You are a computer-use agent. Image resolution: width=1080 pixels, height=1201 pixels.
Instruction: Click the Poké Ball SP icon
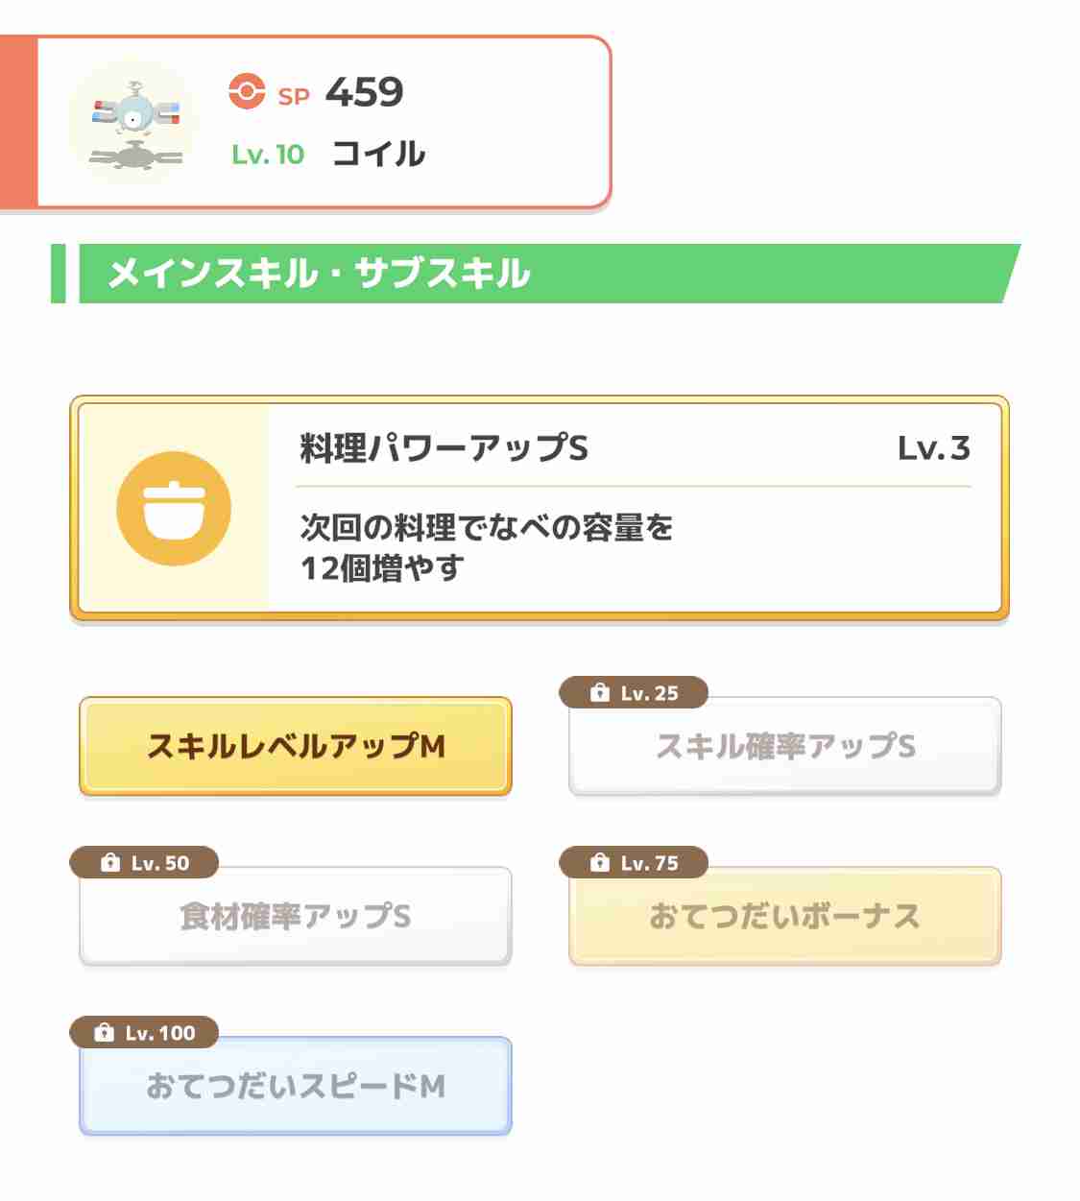point(247,92)
